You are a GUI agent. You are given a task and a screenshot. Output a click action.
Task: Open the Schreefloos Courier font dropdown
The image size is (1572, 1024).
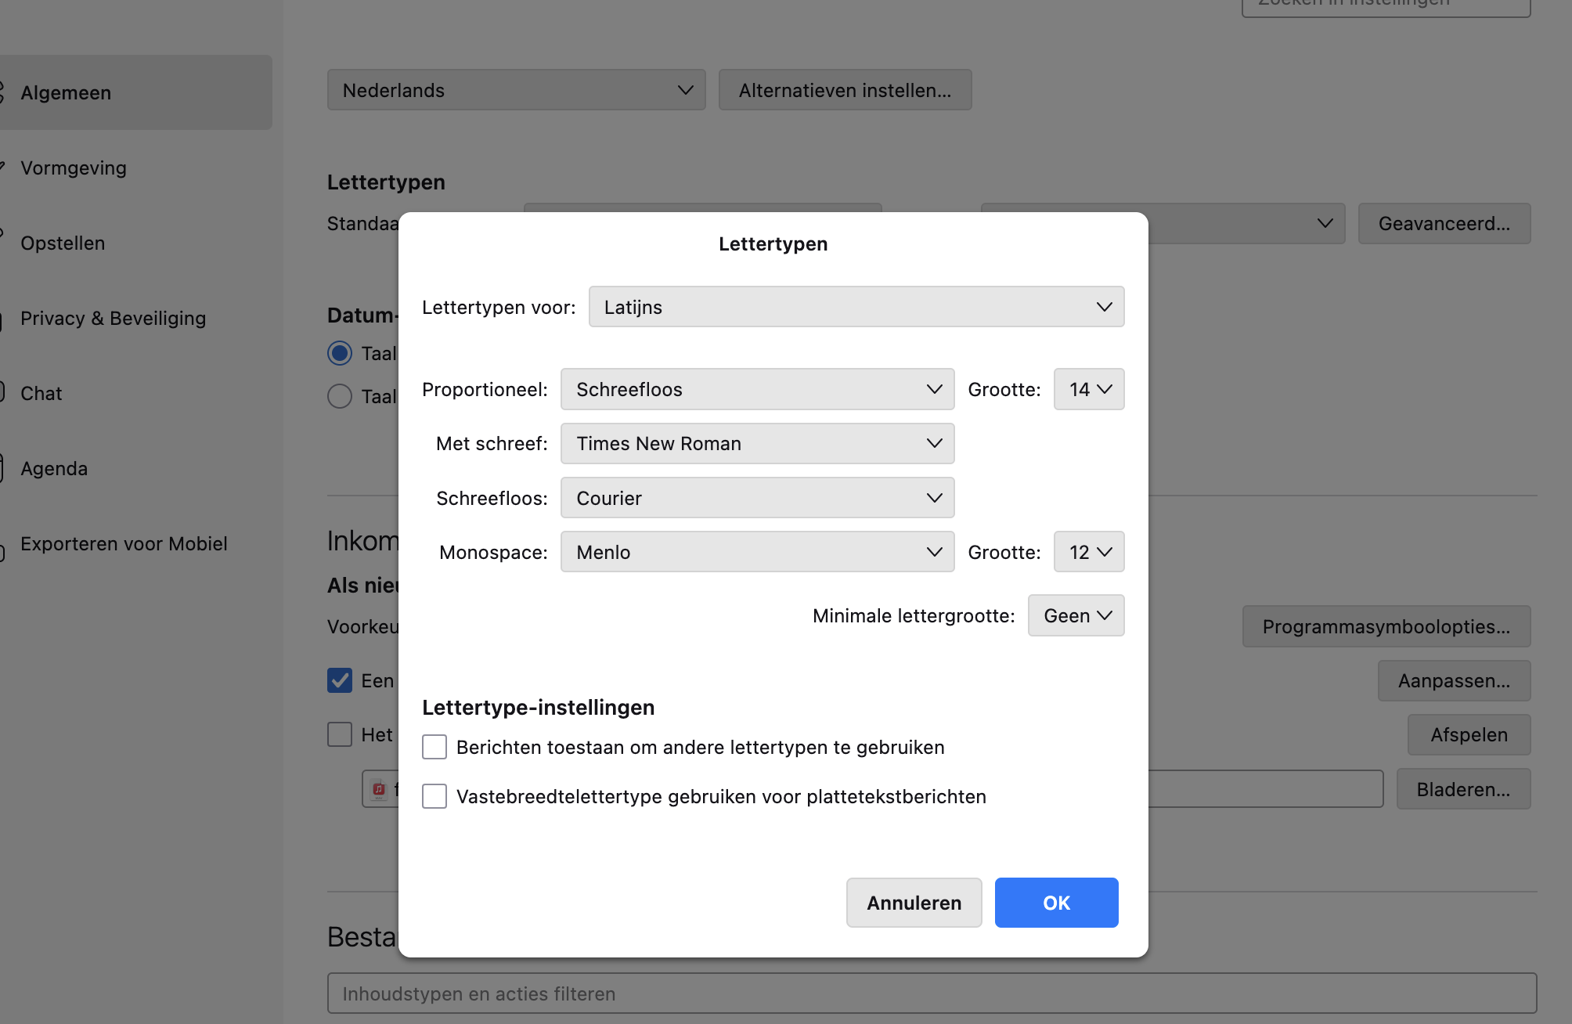[x=757, y=498]
